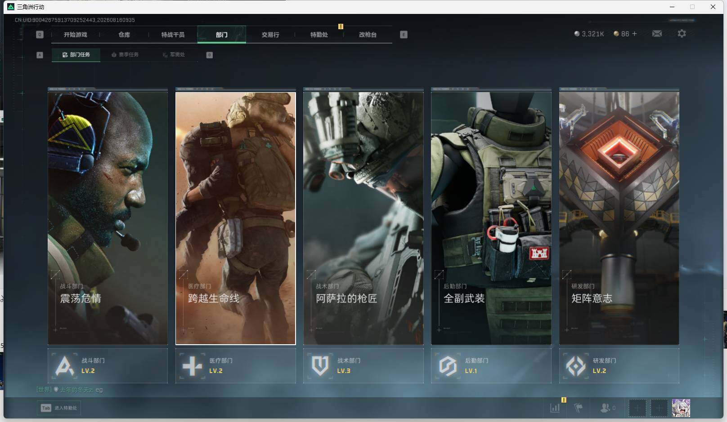Open the 跨越生命线 medical department card
This screenshot has height=422, width=727.
tap(236, 218)
